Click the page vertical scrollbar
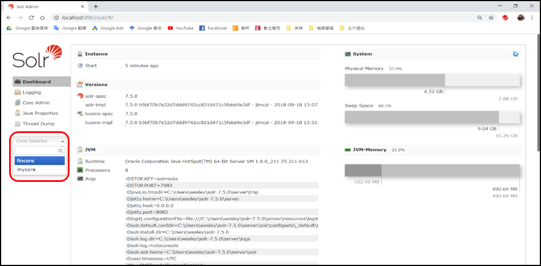This screenshot has height=266, width=541. coord(538,92)
